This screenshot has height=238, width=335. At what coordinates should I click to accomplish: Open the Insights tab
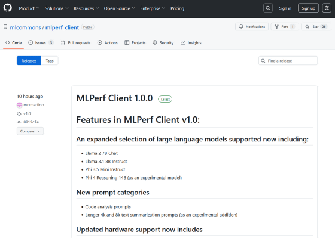pyautogui.click(x=191, y=42)
